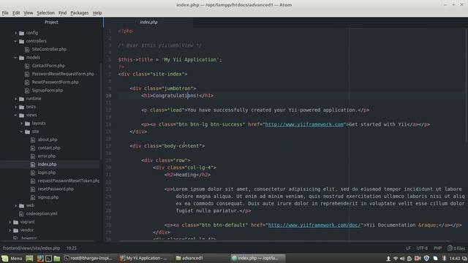The image size is (468, 263).
Task: Click the 0 files git status icon
Action: coord(456,248)
